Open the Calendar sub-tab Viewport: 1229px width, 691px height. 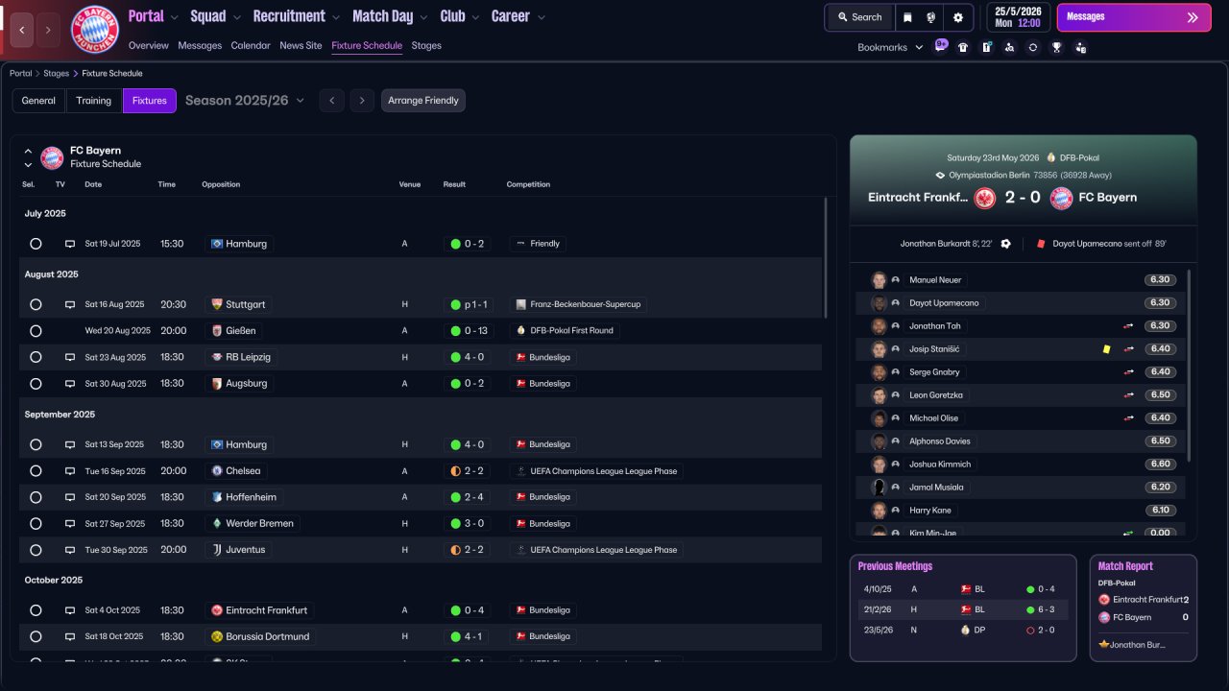[x=251, y=45]
